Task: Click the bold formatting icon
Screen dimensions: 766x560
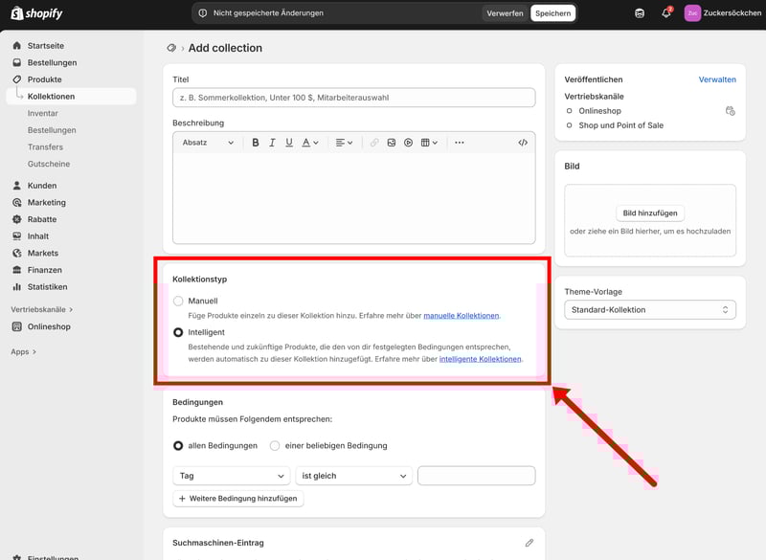Action: click(256, 143)
